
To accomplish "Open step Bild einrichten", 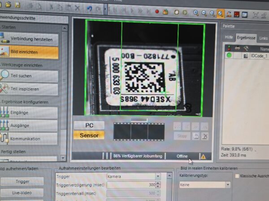I will [29, 52].
